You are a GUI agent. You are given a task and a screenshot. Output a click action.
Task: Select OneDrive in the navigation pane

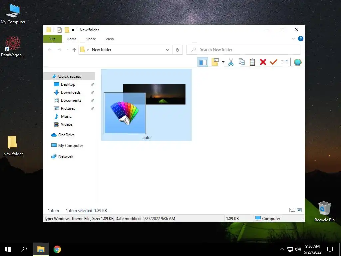66,135
